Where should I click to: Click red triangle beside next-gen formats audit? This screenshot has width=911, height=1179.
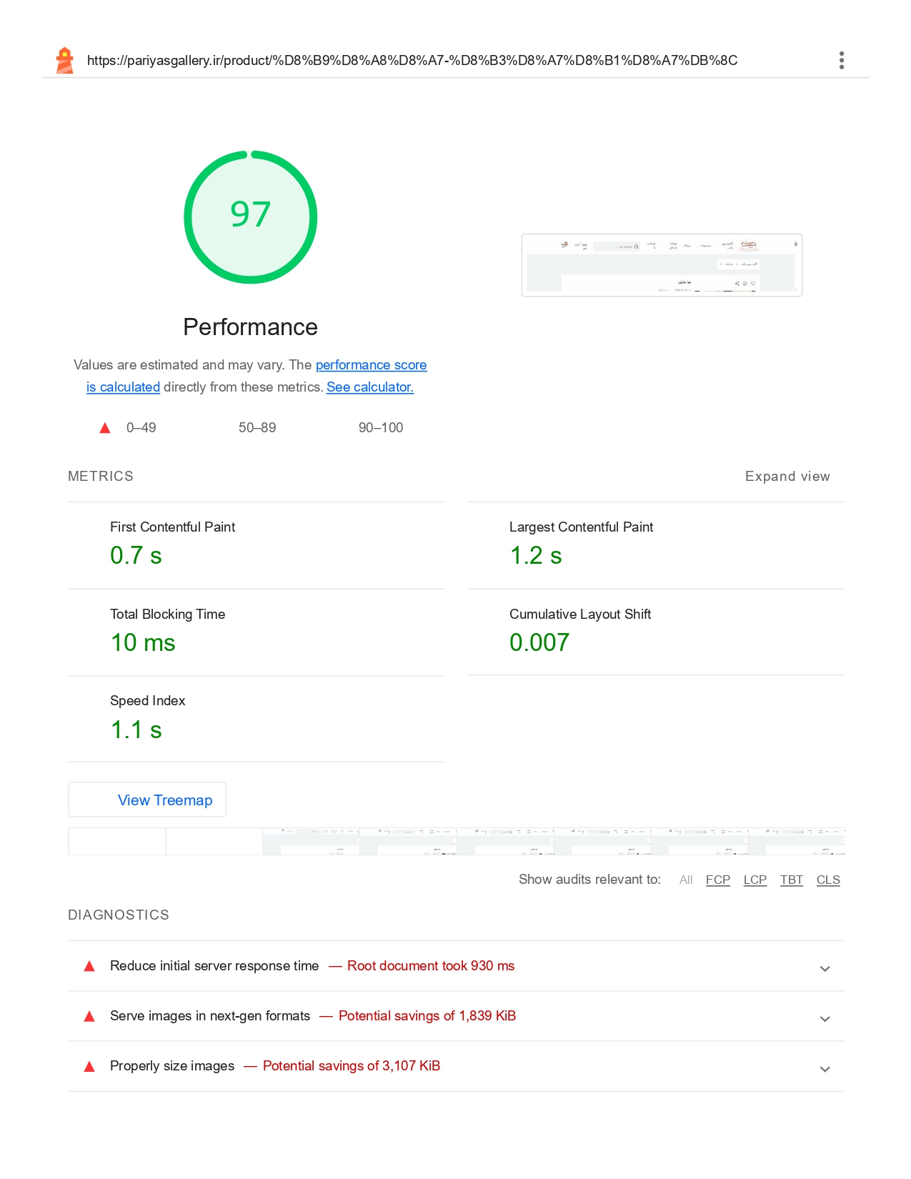click(89, 1017)
